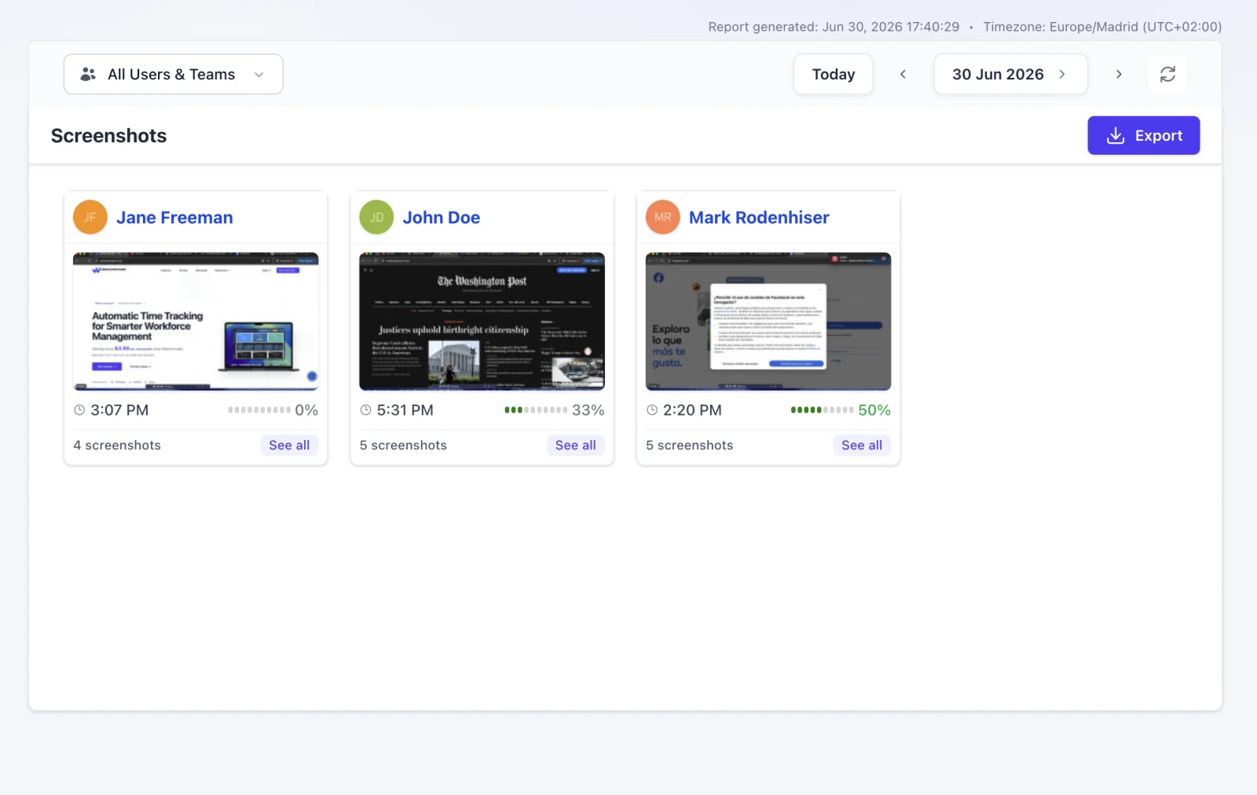Click John Doe's 33% activity bar
The width and height of the screenshot is (1257, 795).
[x=536, y=410]
